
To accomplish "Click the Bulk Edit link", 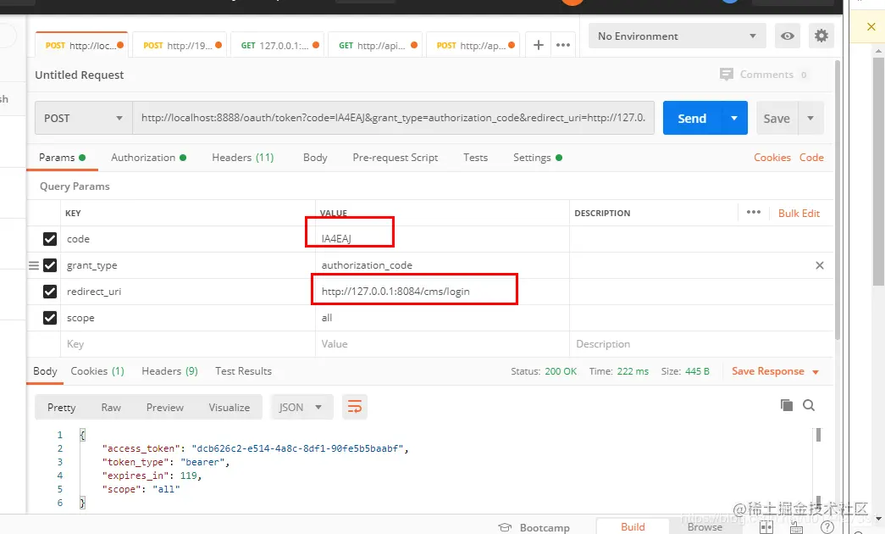I will [x=799, y=213].
